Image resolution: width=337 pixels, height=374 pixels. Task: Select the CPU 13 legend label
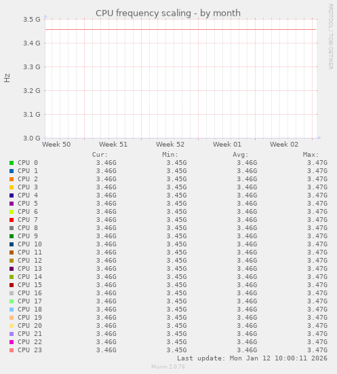(x=30, y=269)
